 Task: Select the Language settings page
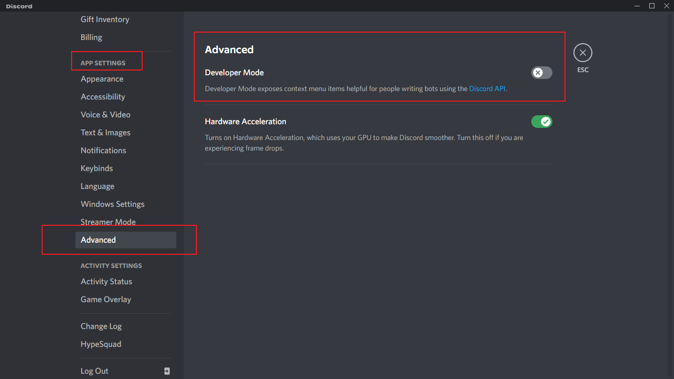tap(97, 186)
